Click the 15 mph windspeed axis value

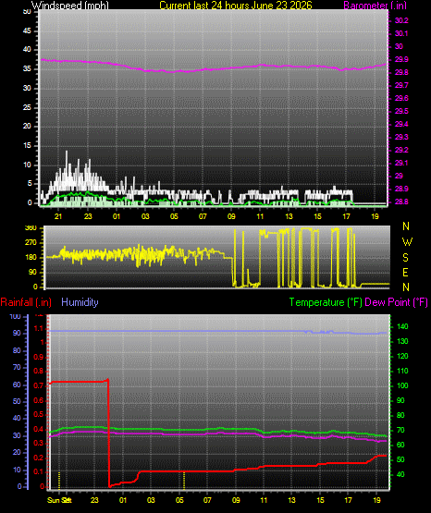tap(27, 146)
